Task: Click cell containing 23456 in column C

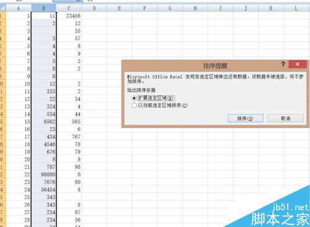Action: click(69, 15)
